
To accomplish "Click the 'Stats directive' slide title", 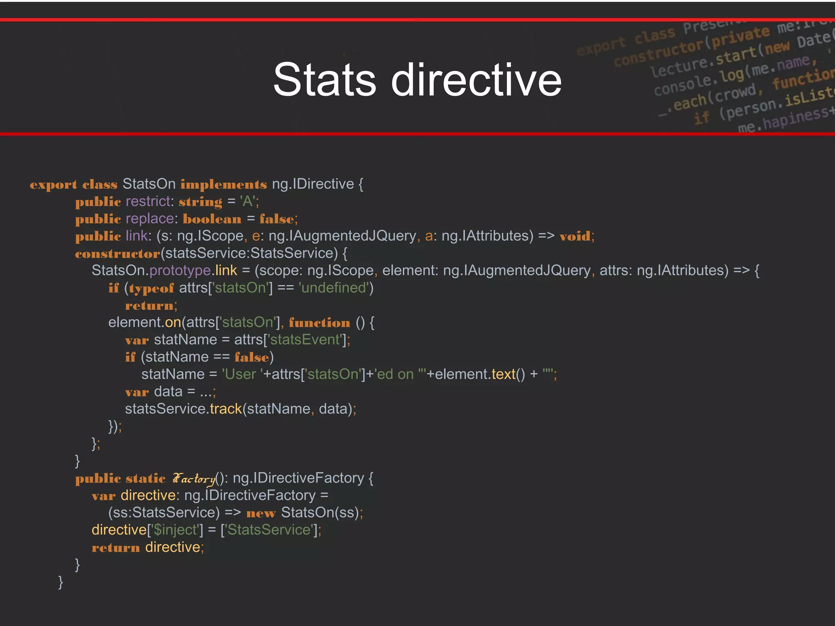I will coord(417,79).
